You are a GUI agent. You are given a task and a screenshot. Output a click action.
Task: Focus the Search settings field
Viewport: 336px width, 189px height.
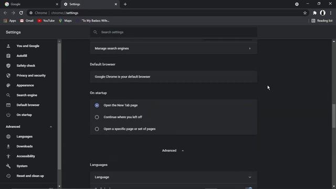(x=173, y=32)
